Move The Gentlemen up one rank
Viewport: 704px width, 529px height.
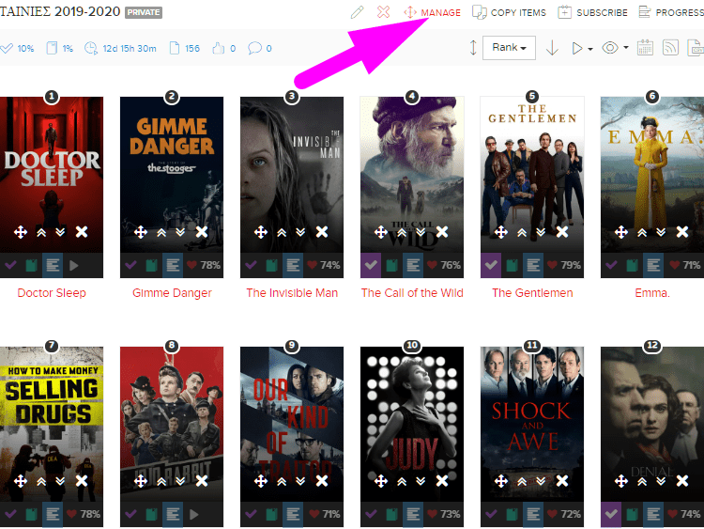[522, 232]
